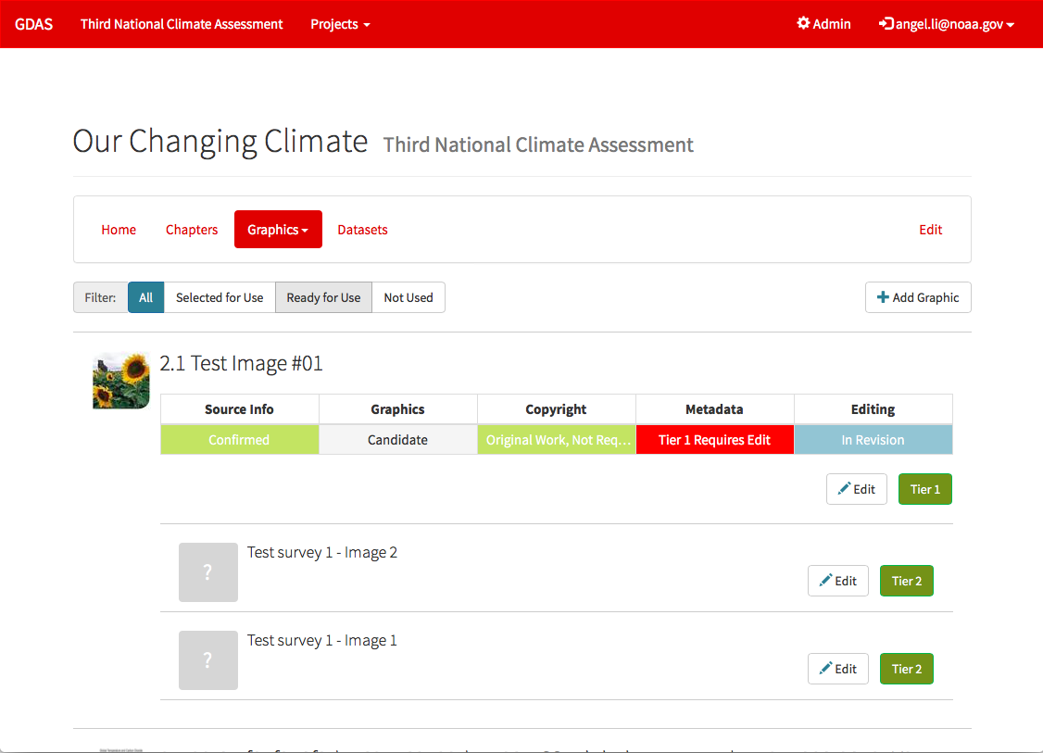Viewport: 1043px width, 753px height.
Task: Select the All filter
Action: [x=145, y=297]
